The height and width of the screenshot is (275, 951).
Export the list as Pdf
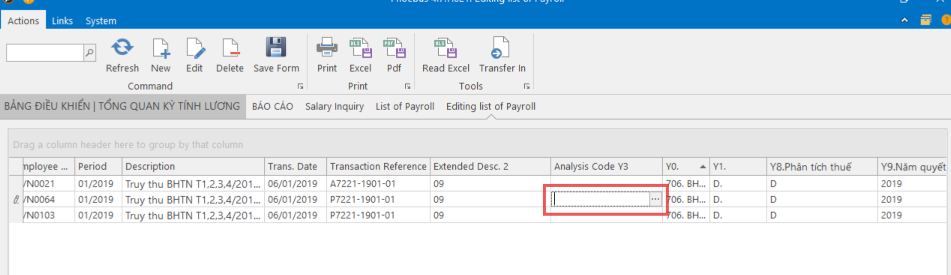394,49
